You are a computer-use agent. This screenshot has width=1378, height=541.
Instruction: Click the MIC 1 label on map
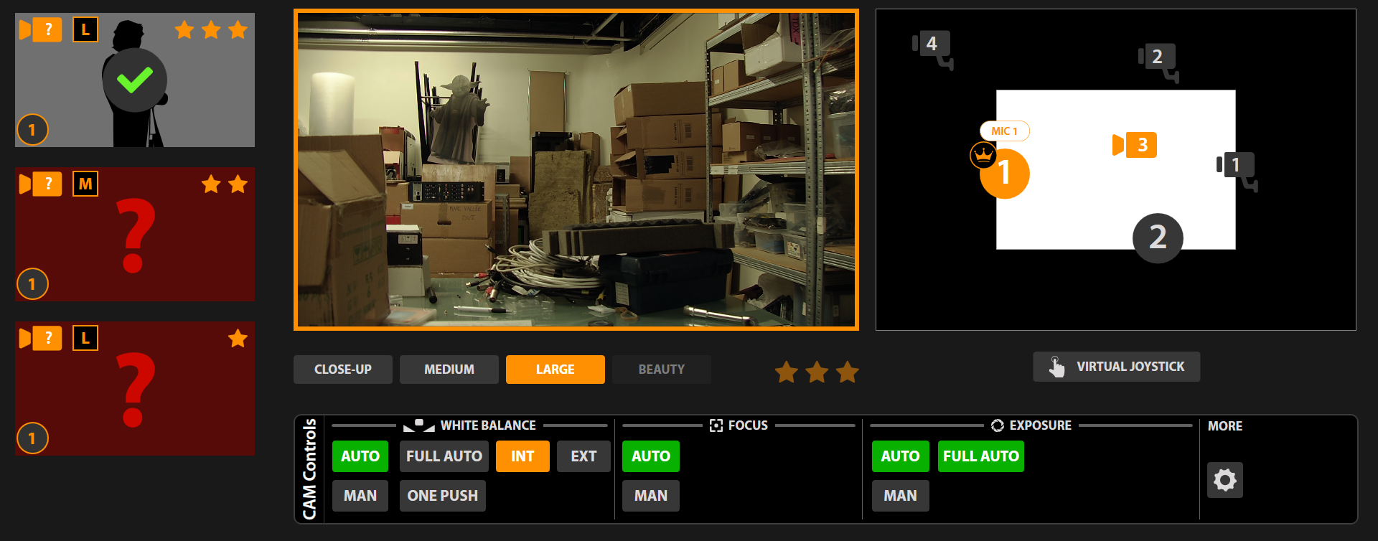[x=1004, y=131]
